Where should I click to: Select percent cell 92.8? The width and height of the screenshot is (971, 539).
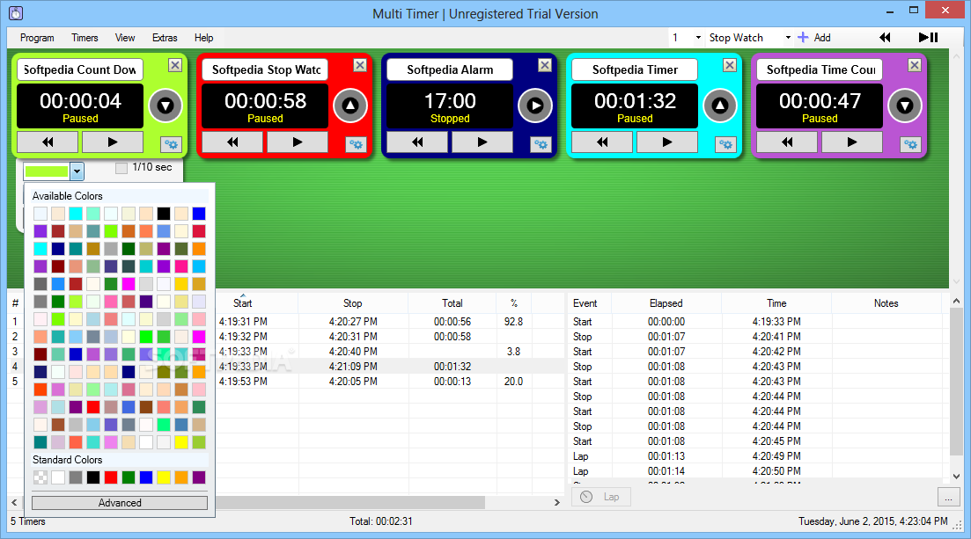(513, 322)
